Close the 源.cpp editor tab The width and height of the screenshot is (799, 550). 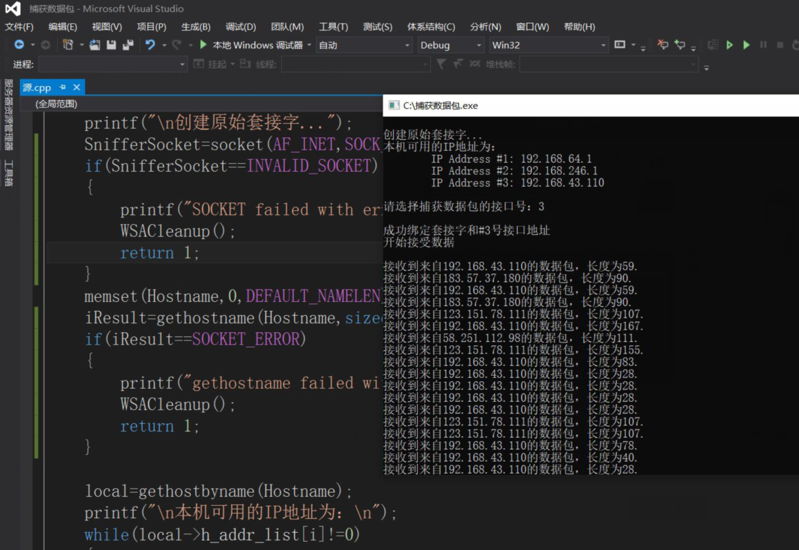pyautogui.click(x=77, y=87)
